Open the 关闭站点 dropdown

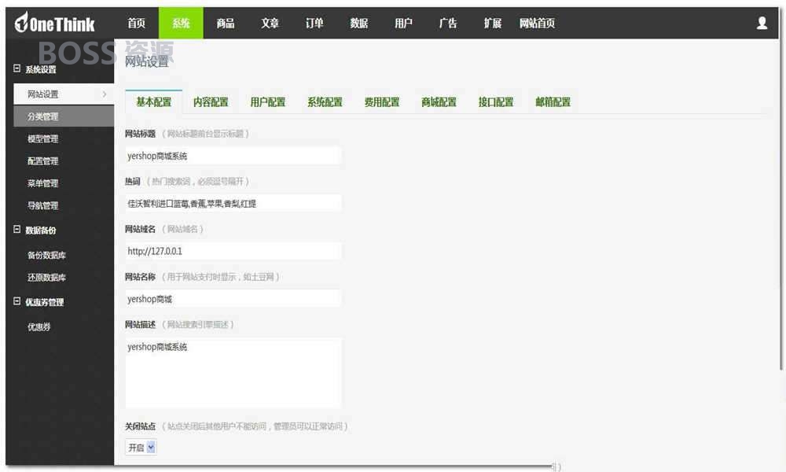point(141,448)
